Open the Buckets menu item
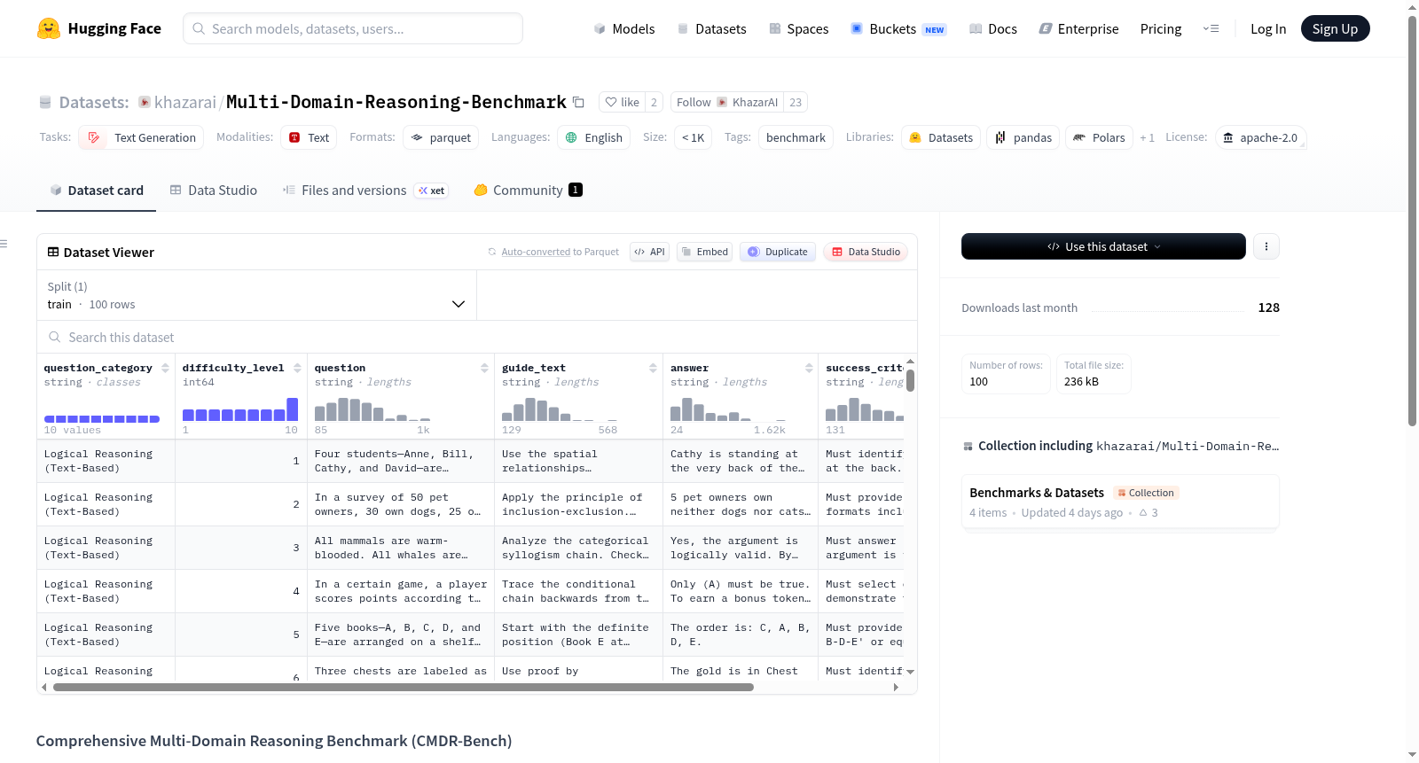This screenshot has width=1419, height=763. coord(898,28)
